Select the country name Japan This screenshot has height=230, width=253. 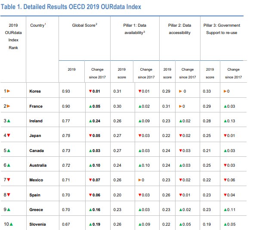pyautogui.click(x=35, y=136)
